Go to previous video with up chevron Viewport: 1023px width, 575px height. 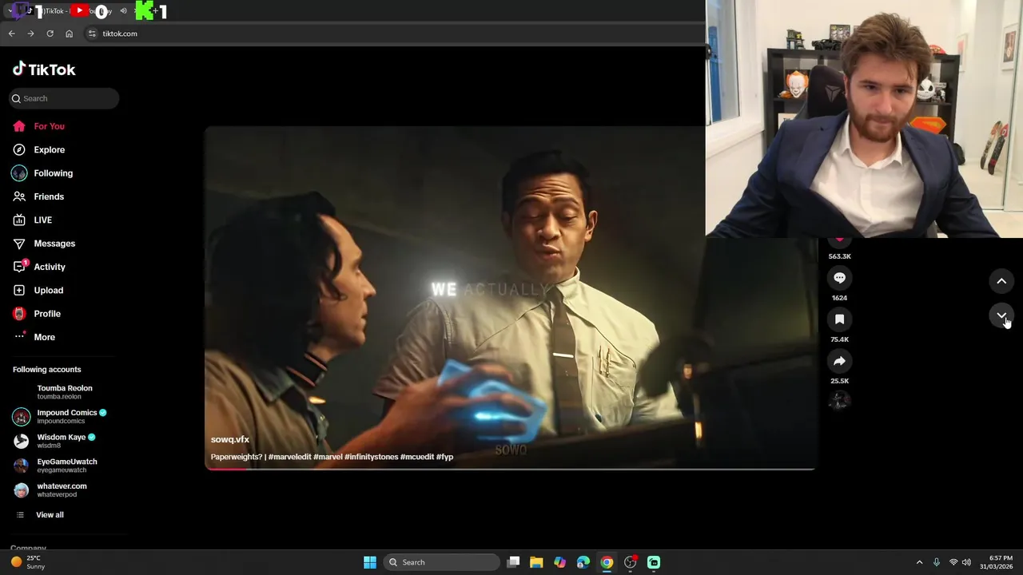pyautogui.click(x=1001, y=281)
